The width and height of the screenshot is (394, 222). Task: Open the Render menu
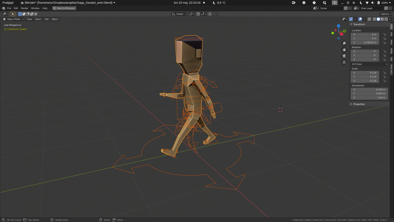25,8
